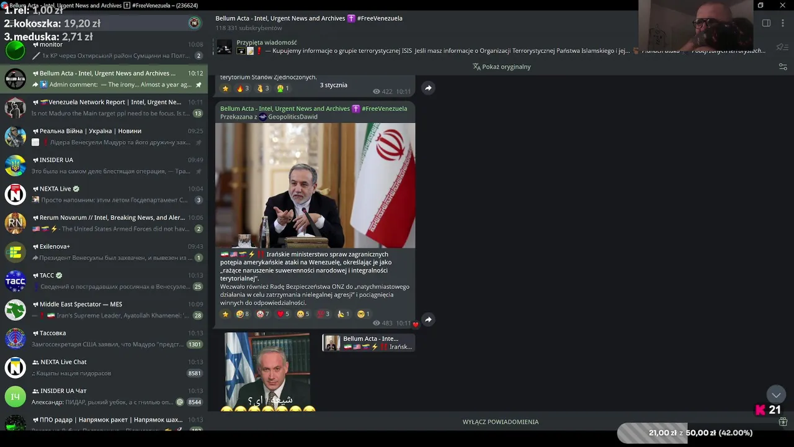The width and height of the screenshot is (794, 447).
Task: Click the NEXTA Live red N avatar
Action: pyautogui.click(x=16, y=194)
